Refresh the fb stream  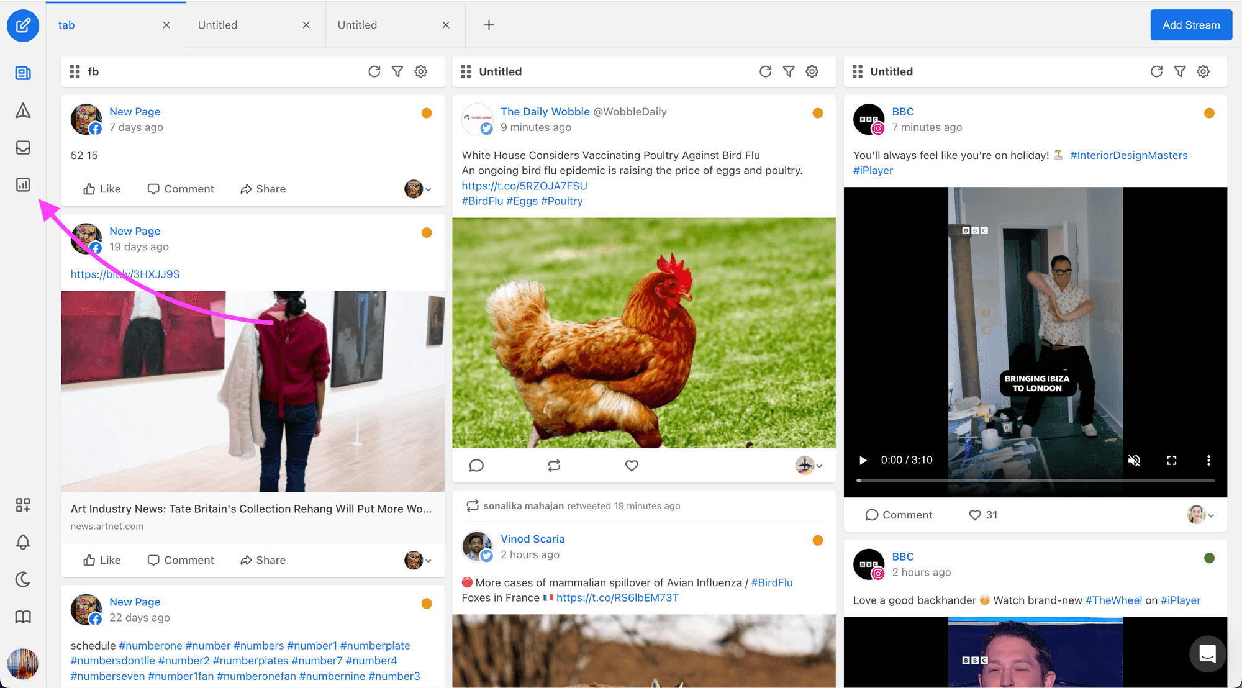pyautogui.click(x=374, y=71)
